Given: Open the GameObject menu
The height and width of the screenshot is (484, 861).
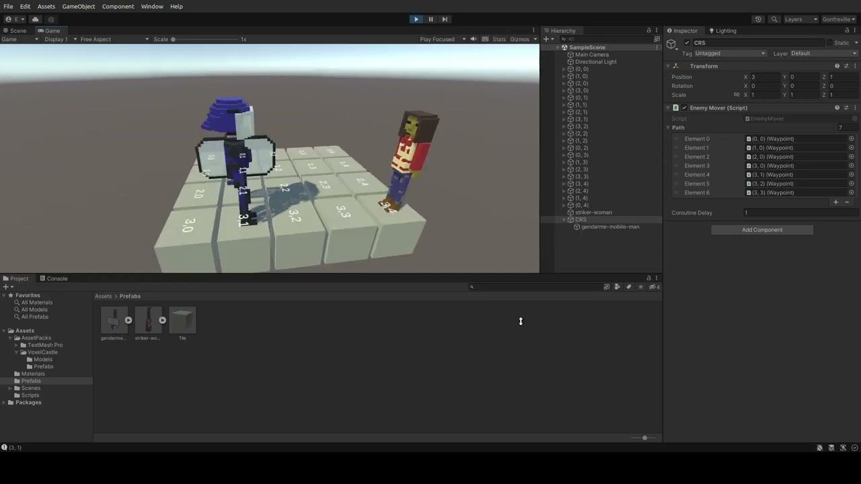Looking at the screenshot, I should coord(79,6).
